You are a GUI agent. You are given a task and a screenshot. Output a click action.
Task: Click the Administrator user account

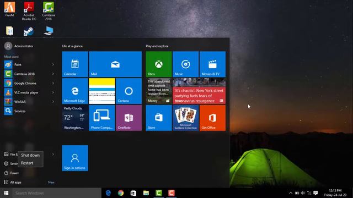click(x=19, y=46)
